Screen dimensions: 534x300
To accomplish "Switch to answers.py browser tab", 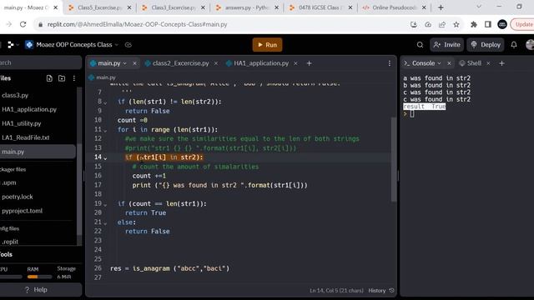I will click(x=247, y=7).
